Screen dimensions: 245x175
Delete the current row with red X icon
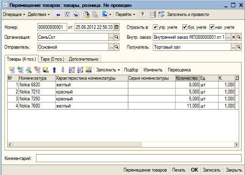pyautogui.click(x=37, y=70)
